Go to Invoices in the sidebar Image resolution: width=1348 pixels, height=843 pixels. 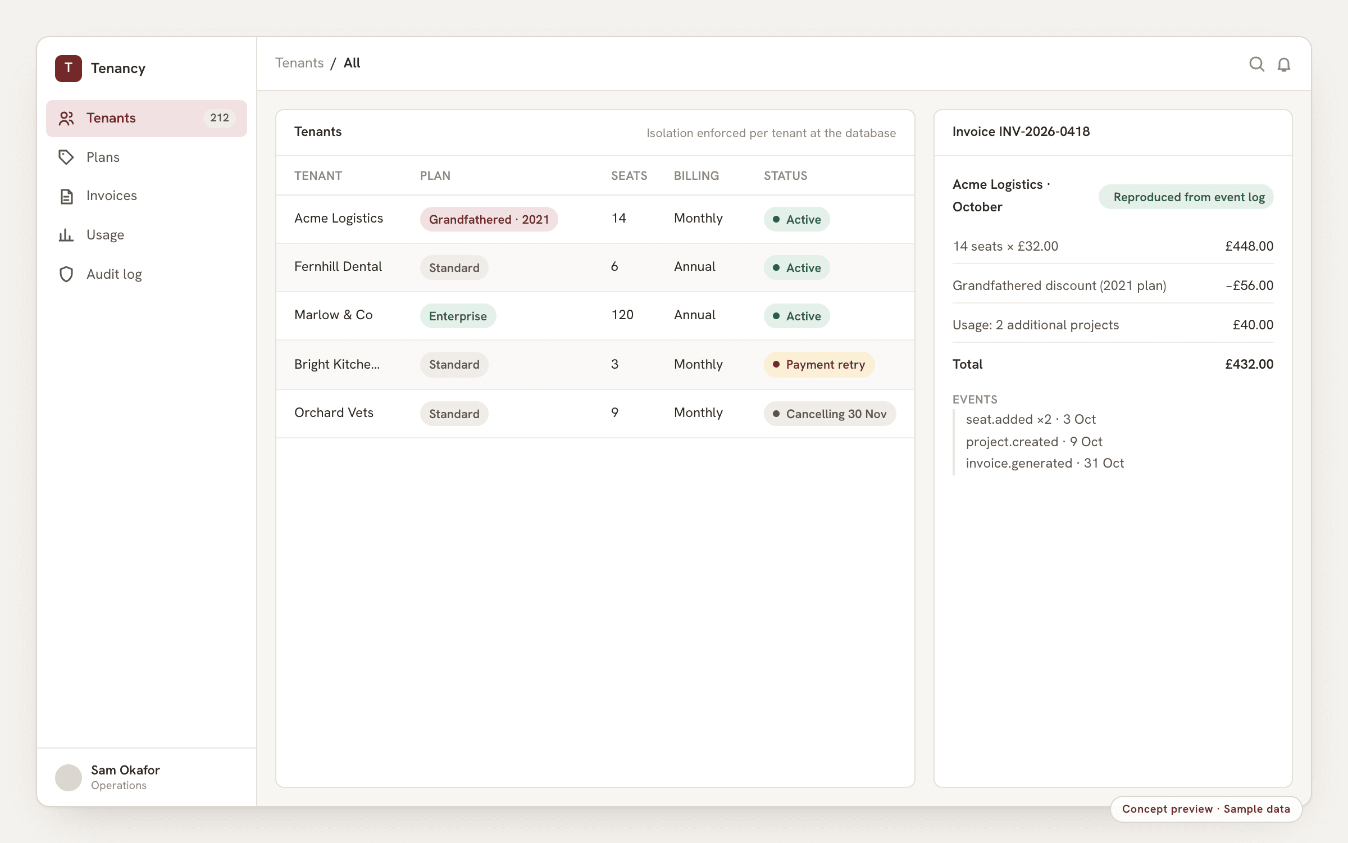[147, 196]
